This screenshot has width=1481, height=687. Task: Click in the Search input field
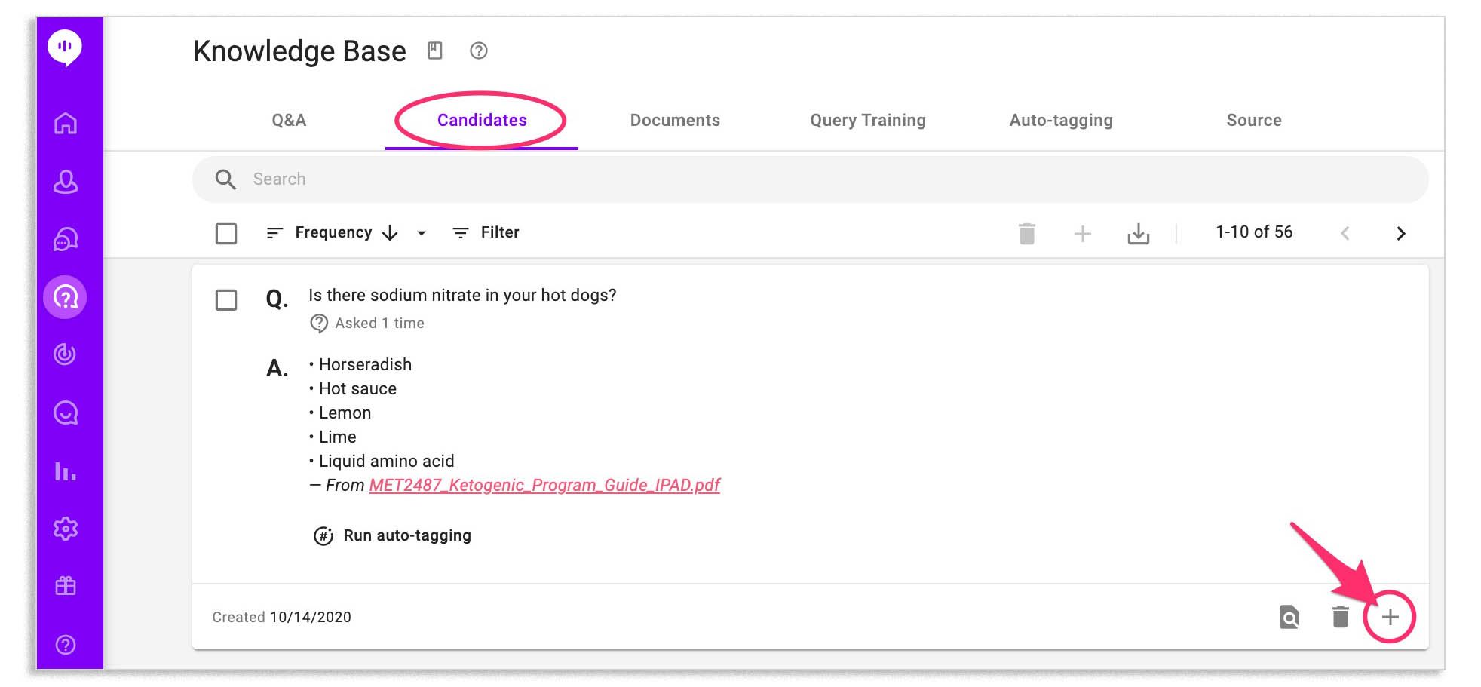pos(810,179)
